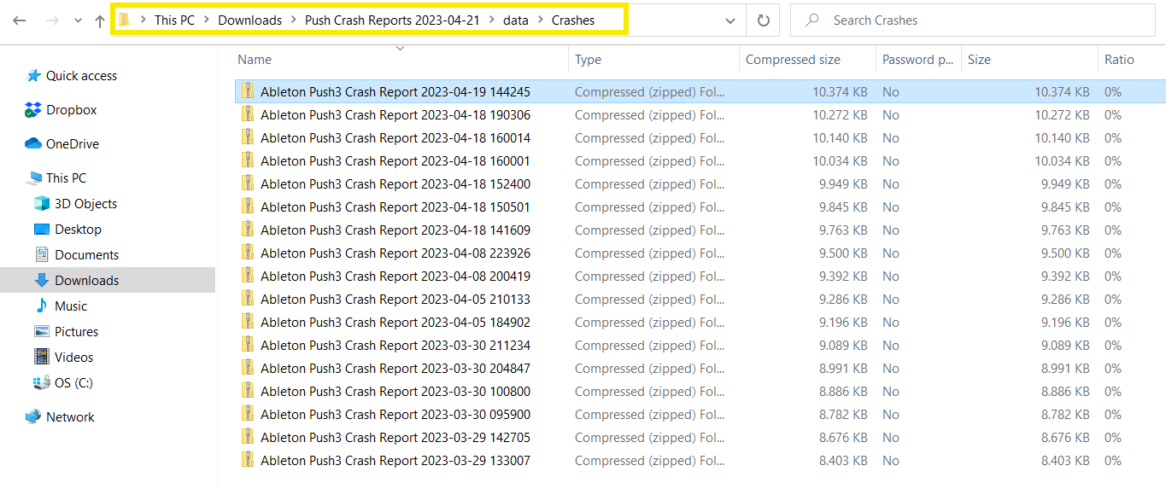Image resolution: width=1166 pixels, height=489 pixels.
Task: Click the Quick access star icon
Action: click(x=33, y=76)
